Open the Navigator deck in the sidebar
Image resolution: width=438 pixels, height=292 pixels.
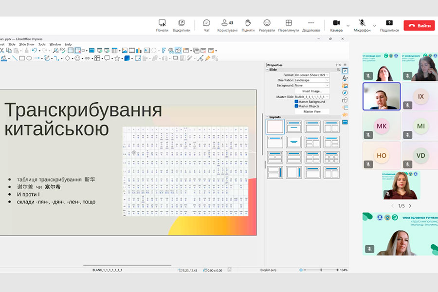[345, 93]
